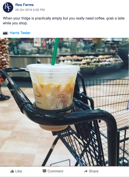
Task: Open the 29 Oct 2019 timestamp link
Action: 30,10
